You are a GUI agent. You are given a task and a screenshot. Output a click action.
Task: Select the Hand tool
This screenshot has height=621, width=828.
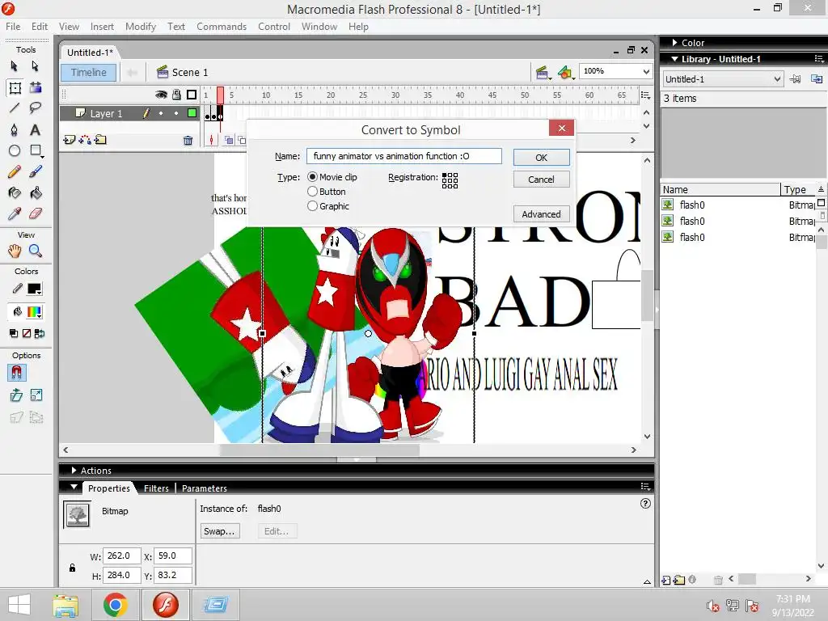[x=15, y=251]
